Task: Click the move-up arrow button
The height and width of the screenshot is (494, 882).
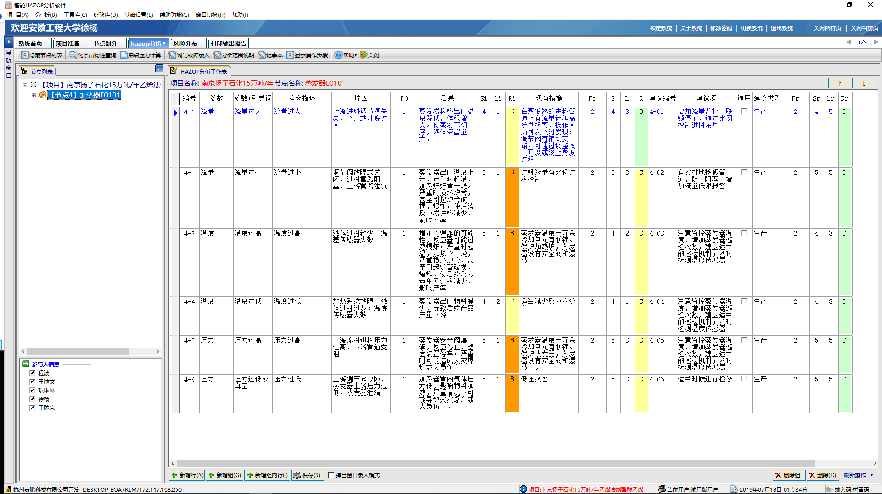Action: [x=839, y=83]
